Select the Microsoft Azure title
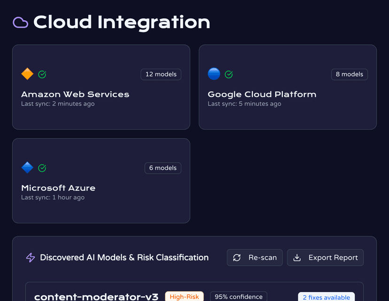 pos(58,188)
